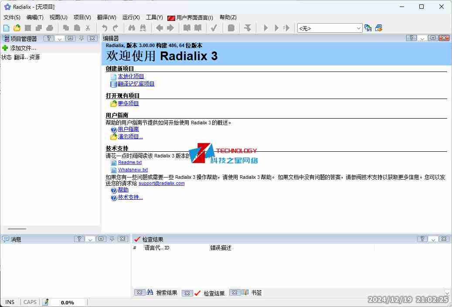The height and width of the screenshot is (307, 452).
Task: Open a project with the yellow folder icon
Action: pyautogui.click(x=17, y=27)
